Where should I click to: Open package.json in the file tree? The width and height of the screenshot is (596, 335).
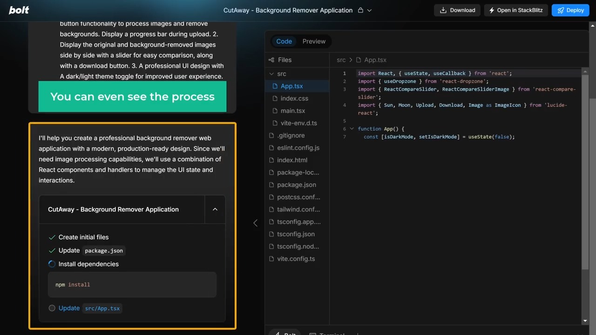297,185
